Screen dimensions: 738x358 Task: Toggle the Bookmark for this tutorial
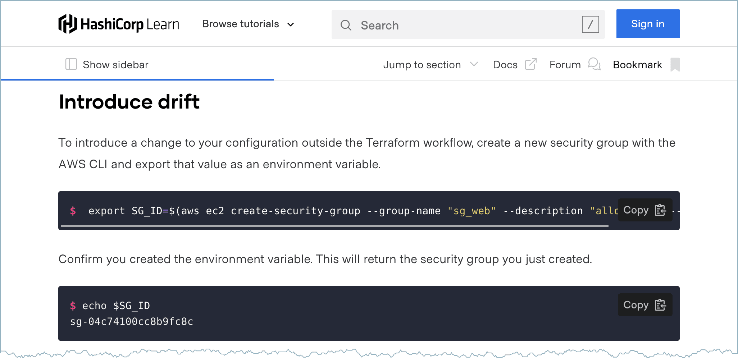[637, 65]
